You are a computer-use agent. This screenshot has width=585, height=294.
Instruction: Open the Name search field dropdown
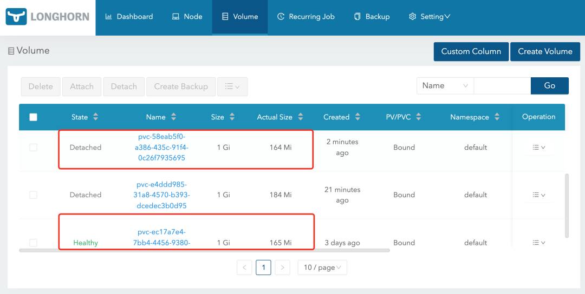tap(445, 86)
